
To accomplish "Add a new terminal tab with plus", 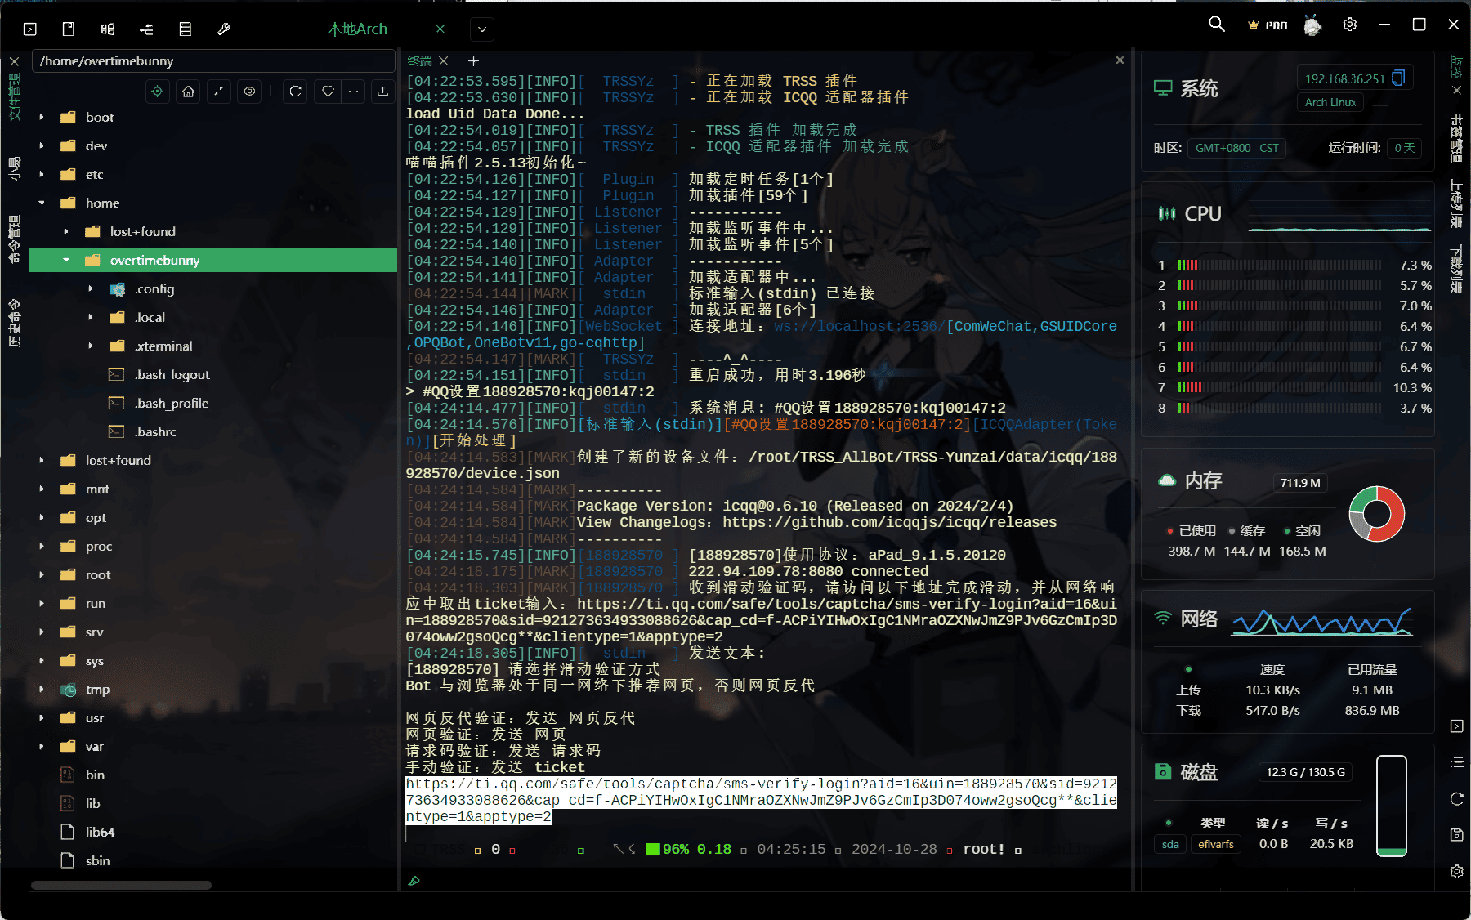I will point(473,61).
